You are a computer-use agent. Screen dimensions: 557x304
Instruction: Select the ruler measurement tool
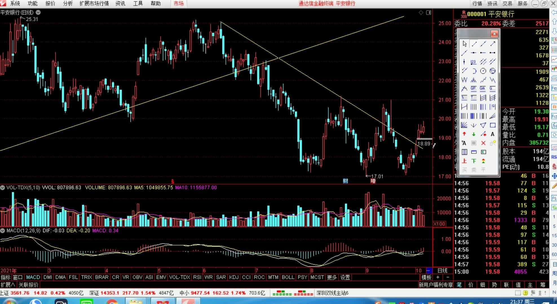click(474, 152)
